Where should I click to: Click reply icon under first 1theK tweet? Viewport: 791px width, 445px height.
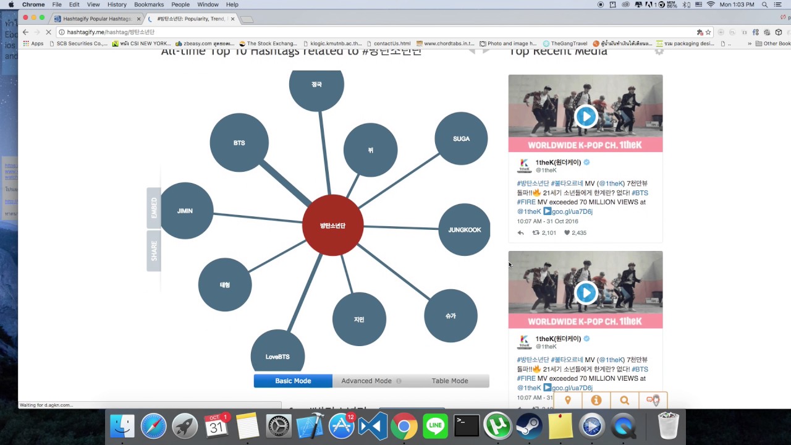(x=520, y=233)
